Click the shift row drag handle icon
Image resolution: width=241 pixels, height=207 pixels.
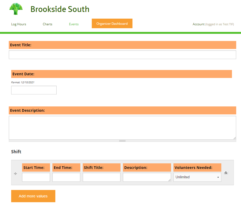(x=15, y=174)
